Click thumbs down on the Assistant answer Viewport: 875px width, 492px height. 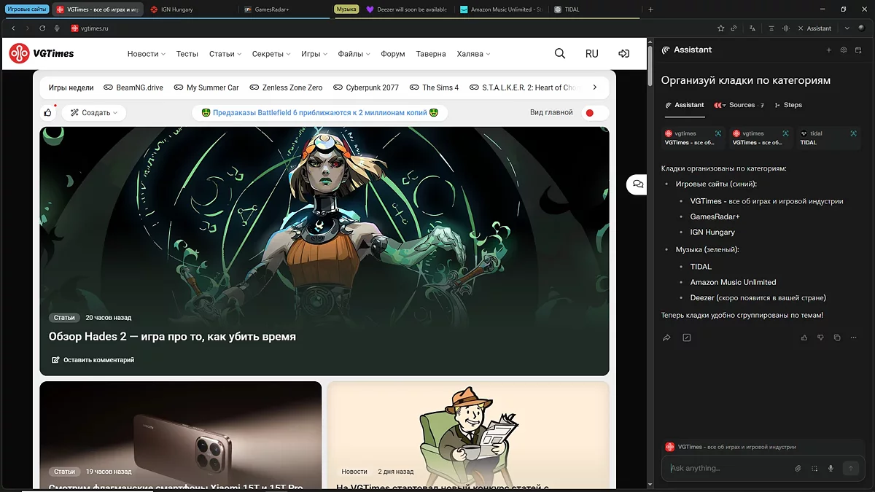click(820, 338)
